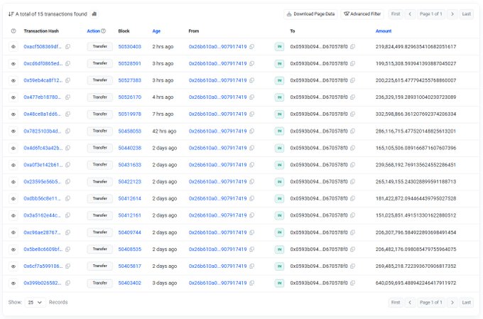Click Transfer tag in block 50412614 row

point(100,198)
